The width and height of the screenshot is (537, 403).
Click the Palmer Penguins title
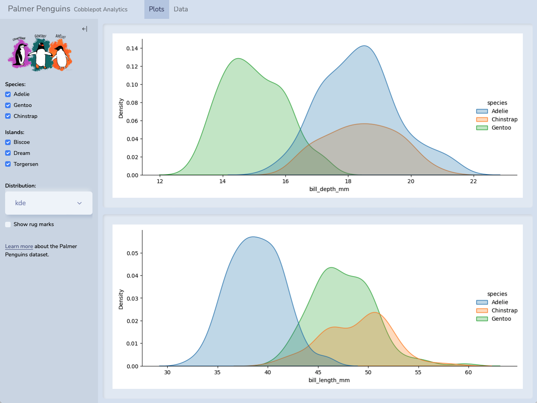39,9
